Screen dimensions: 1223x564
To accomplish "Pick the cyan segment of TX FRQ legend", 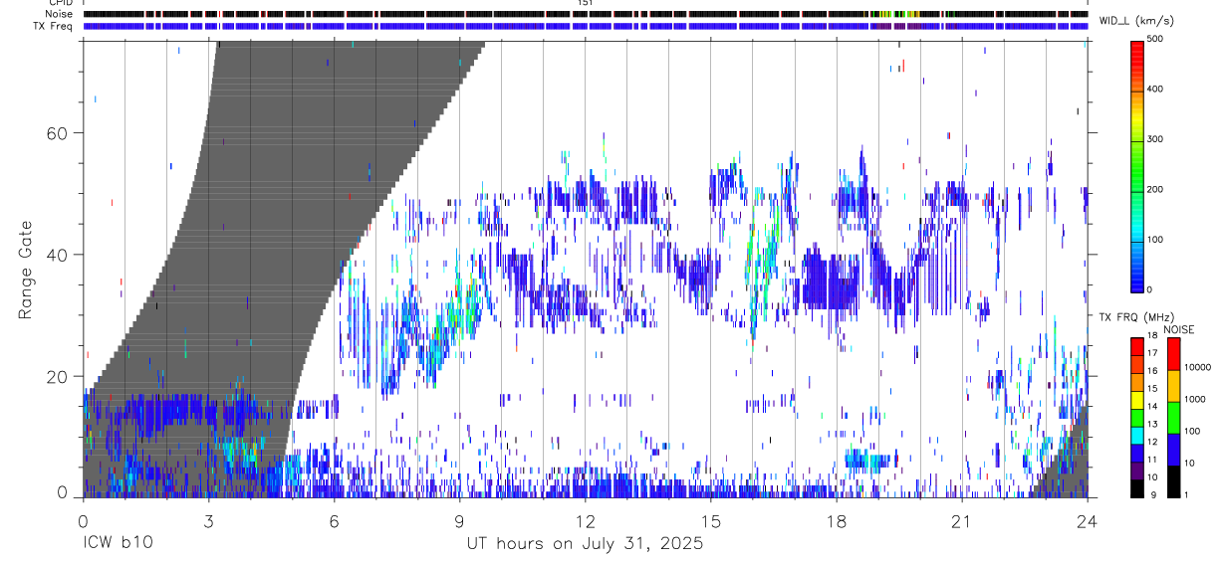I will [1137, 435].
